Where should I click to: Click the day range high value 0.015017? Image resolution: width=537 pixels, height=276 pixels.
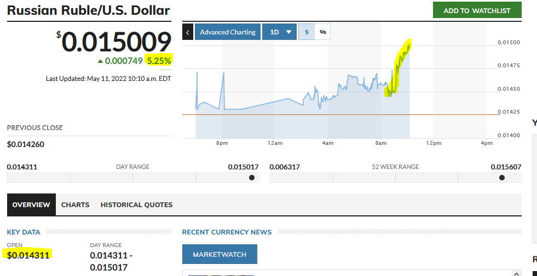(x=244, y=167)
